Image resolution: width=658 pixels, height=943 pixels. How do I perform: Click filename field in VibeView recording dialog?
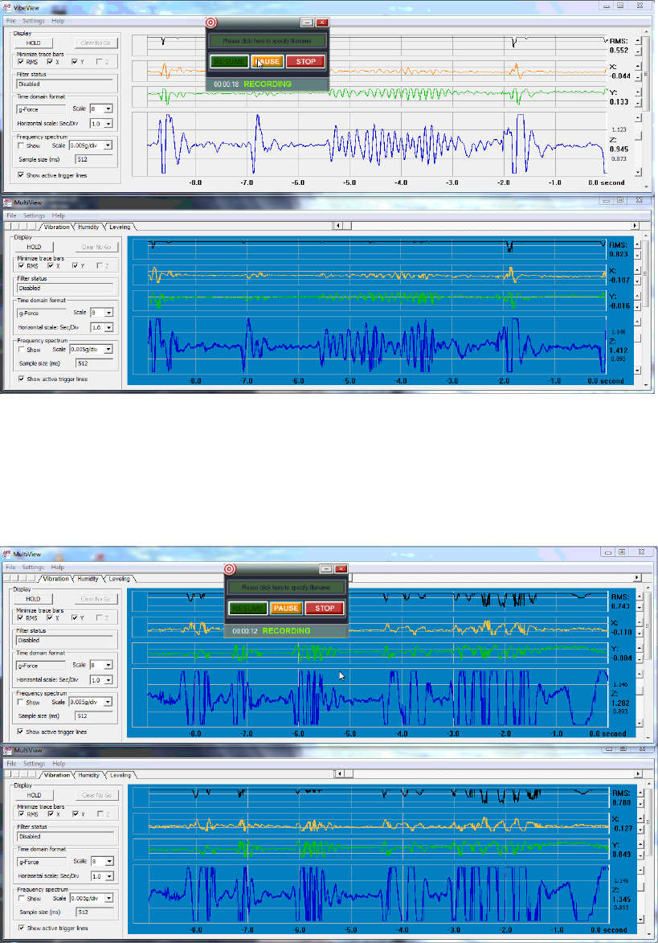268,41
